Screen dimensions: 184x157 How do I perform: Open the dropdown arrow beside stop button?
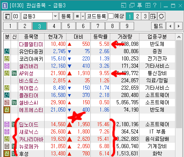(83, 16)
